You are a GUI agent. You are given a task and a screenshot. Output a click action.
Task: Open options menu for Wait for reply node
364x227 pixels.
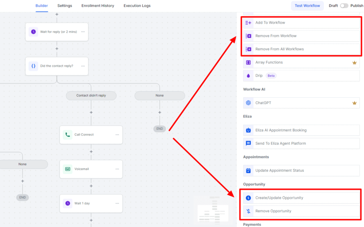tap(83, 32)
